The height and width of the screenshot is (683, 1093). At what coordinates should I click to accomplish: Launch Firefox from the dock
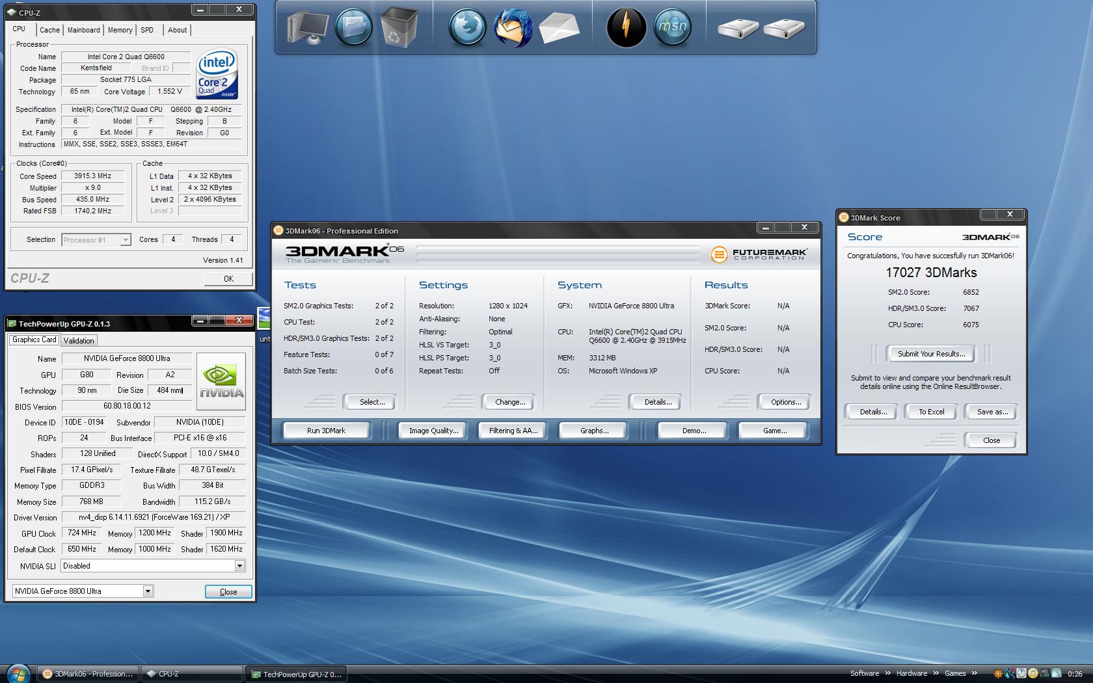coord(467,27)
